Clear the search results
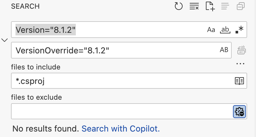The width and height of the screenshot is (262, 137). (x=194, y=6)
